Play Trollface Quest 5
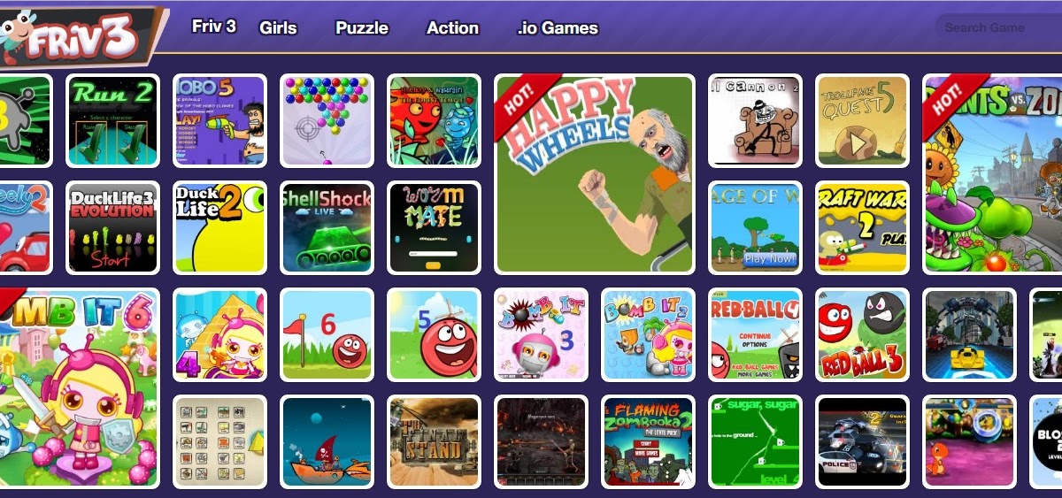Screen dimensions: 1062x498 pos(862,120)
